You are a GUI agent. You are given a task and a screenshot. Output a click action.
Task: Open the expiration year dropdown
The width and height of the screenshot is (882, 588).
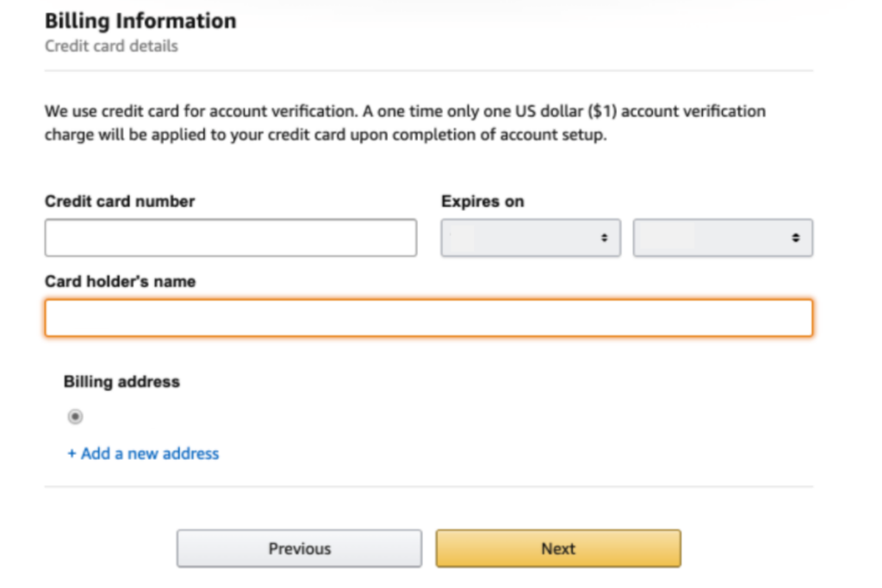pyautogui.click(x=724, y=238)
